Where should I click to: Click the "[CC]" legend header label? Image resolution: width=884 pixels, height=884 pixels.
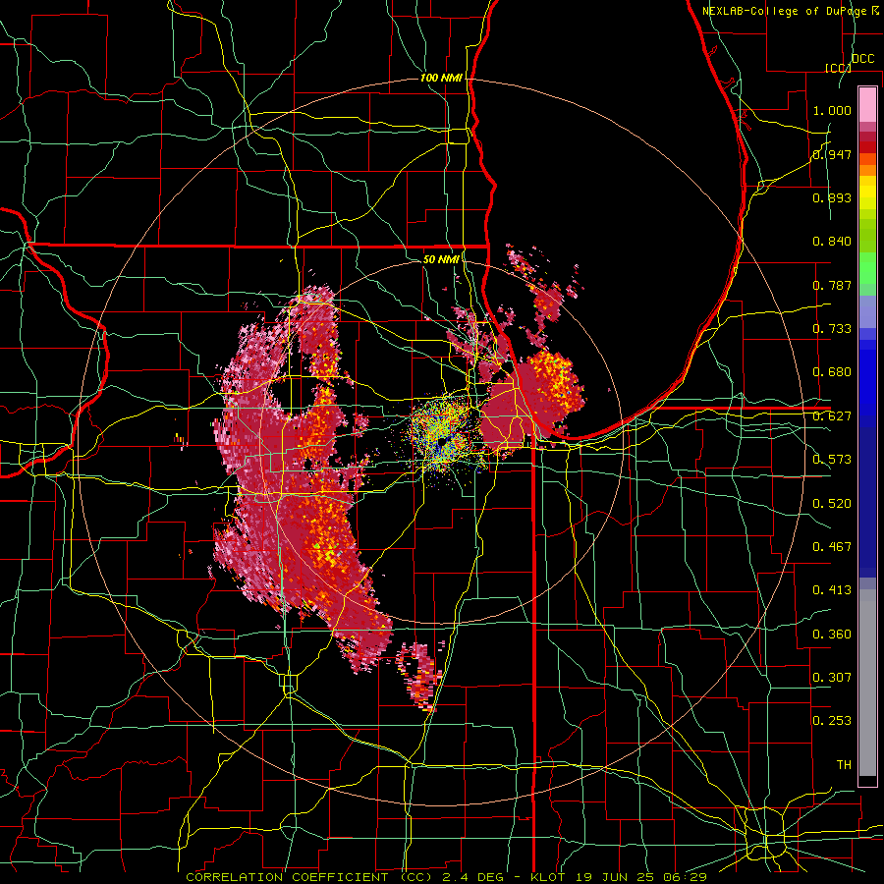pos(838,68)
